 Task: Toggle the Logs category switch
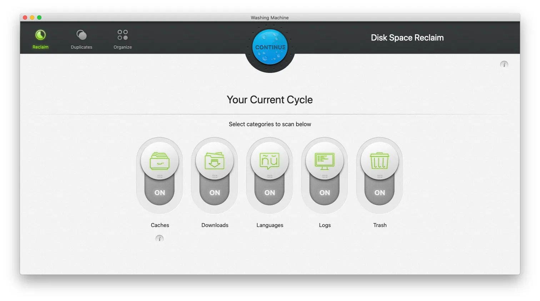325,175
